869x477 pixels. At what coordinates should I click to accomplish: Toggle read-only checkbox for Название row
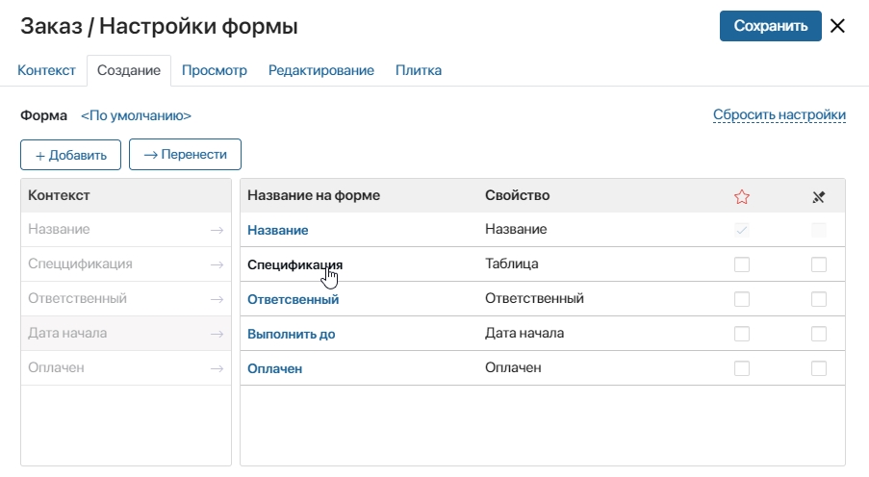[x=819, y=230]
